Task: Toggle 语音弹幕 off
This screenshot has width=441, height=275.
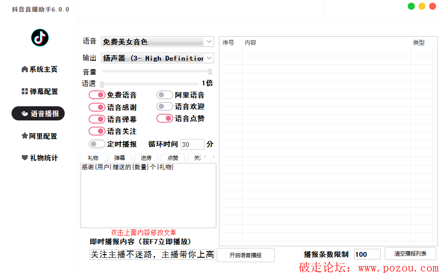Action: (x=97, y=119)
